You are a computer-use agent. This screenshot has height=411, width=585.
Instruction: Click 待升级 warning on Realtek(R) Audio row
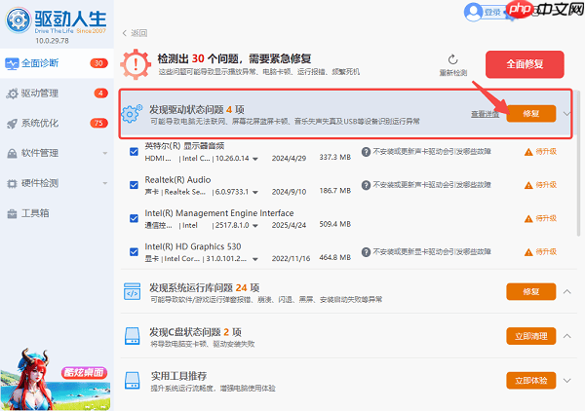(x=540, y=185)
